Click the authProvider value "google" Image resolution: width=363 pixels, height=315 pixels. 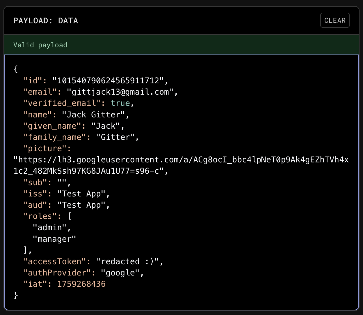[x=120, y=273]
